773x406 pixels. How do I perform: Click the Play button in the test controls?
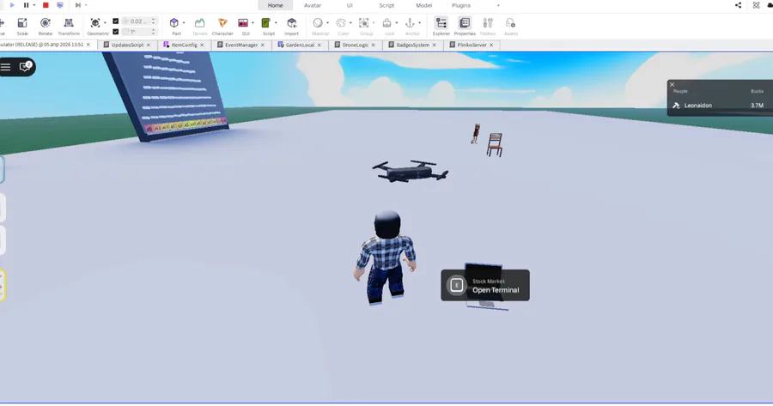12,5
